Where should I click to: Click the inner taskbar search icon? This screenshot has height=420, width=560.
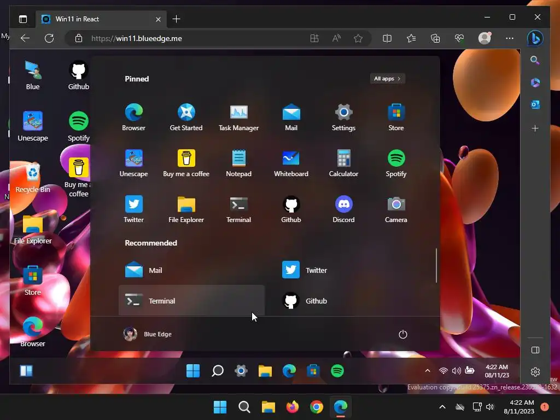[x=217, y=371]
